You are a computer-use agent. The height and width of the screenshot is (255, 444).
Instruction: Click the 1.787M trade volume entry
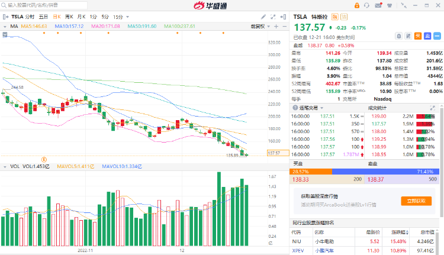[351, 154]
